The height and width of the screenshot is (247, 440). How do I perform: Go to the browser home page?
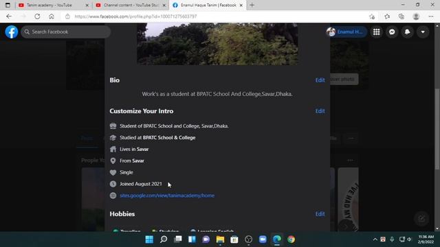[52, 16]
